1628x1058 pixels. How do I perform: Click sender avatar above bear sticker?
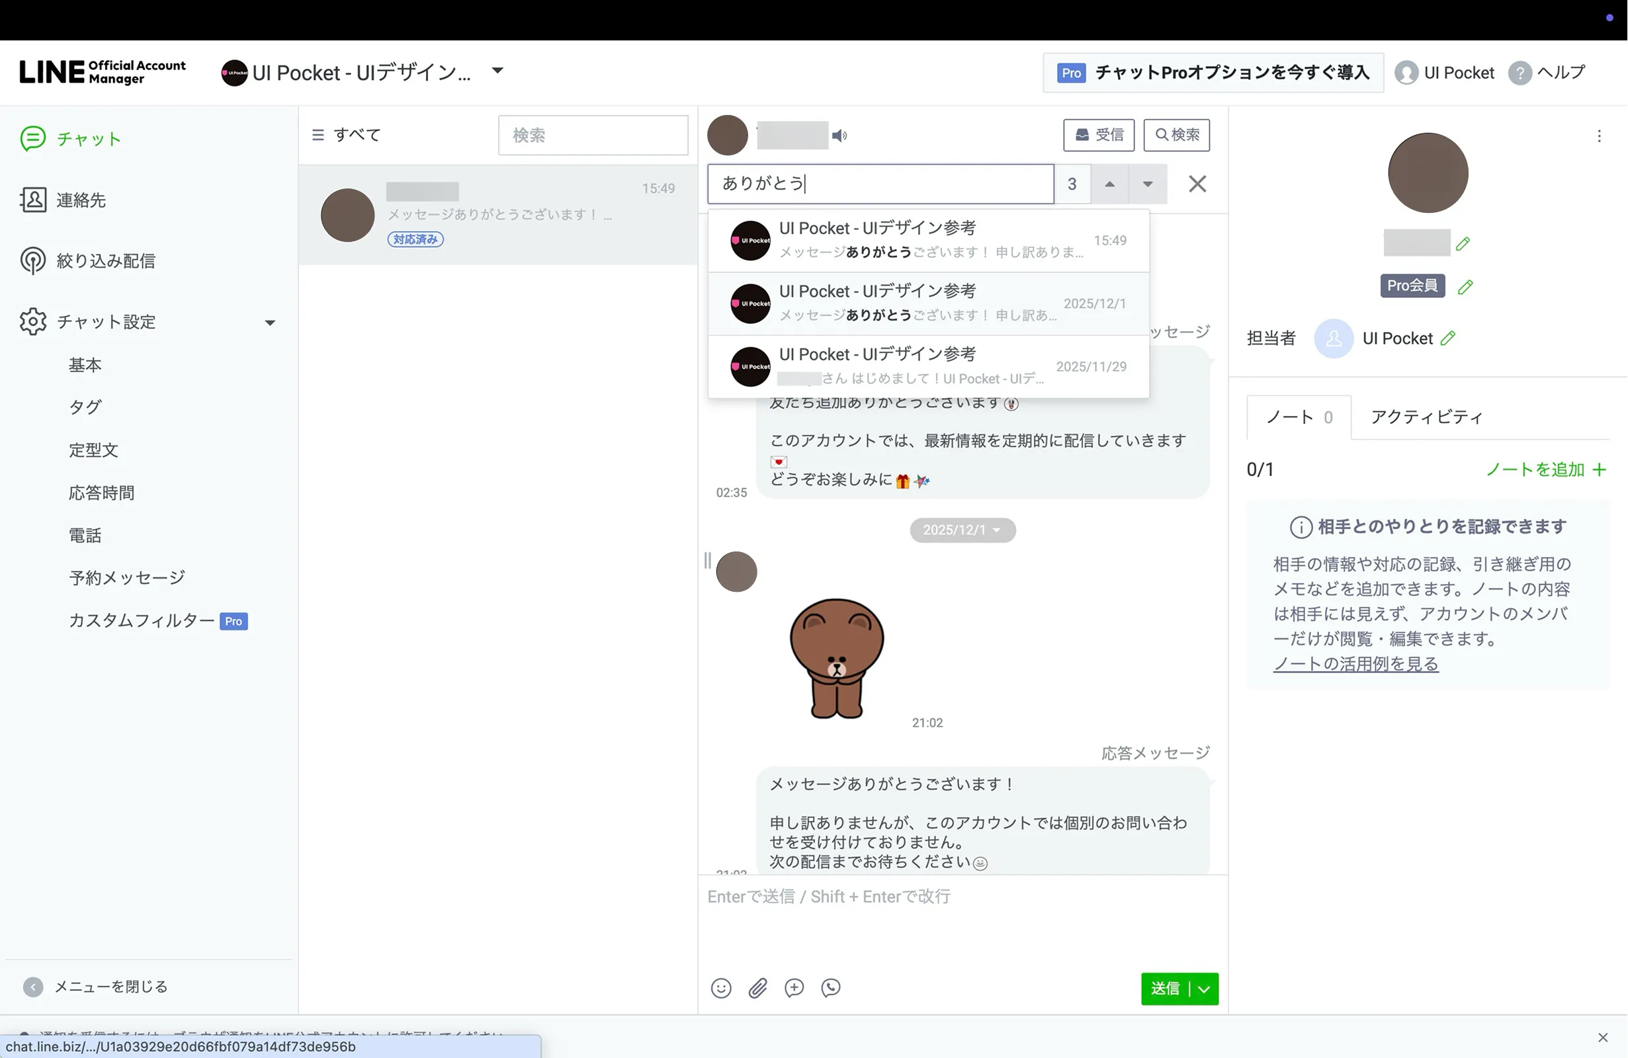click(x=736, y=572)
